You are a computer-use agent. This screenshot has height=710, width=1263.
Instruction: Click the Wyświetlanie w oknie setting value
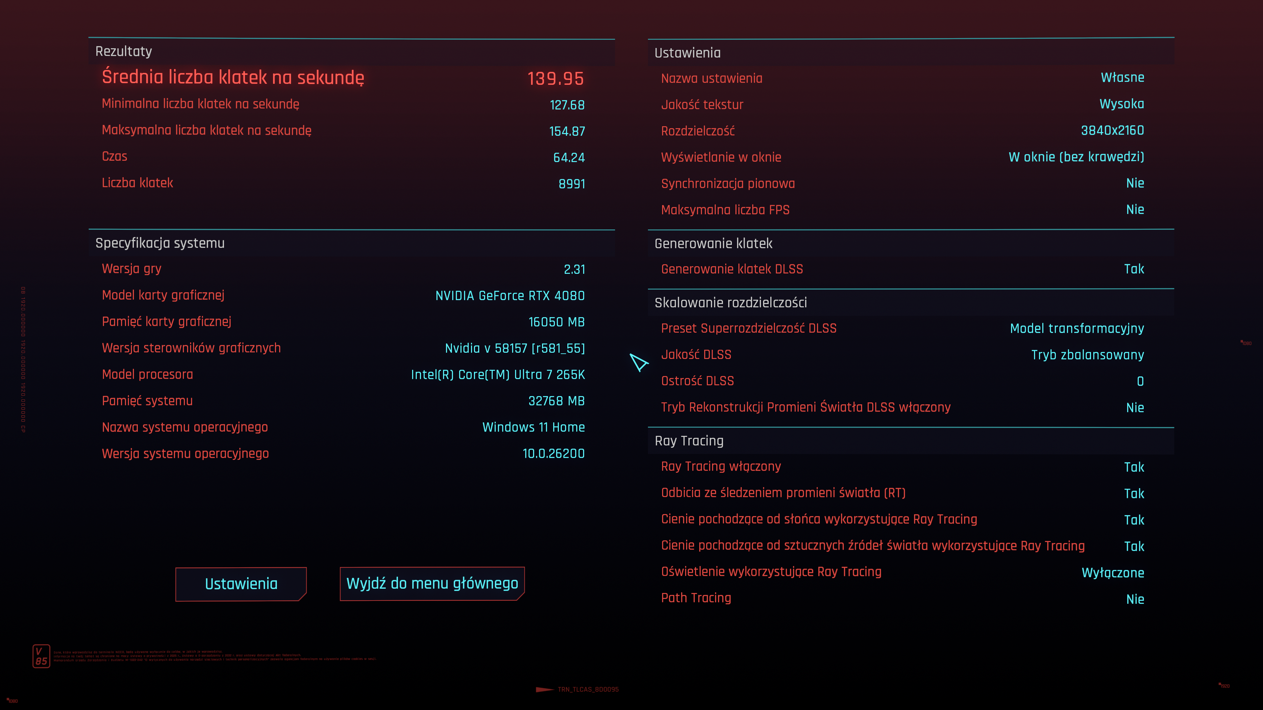click(x=1076, y=157)
